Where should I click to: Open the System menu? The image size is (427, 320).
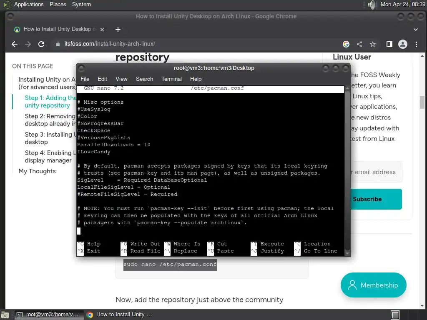81,5
